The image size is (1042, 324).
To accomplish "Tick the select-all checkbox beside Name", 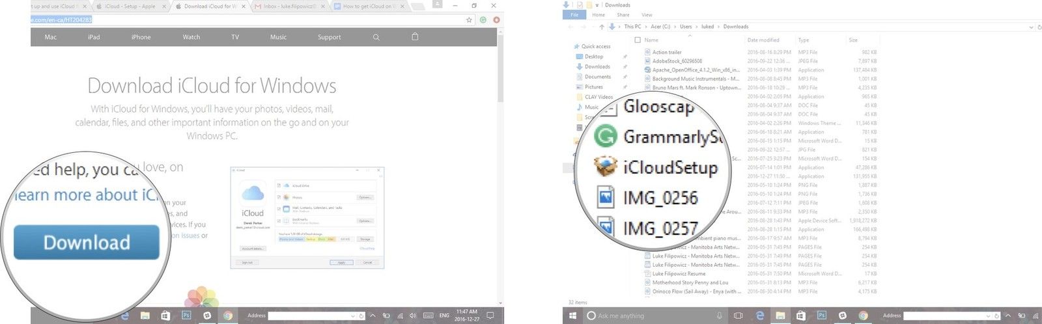I will 638,40.
